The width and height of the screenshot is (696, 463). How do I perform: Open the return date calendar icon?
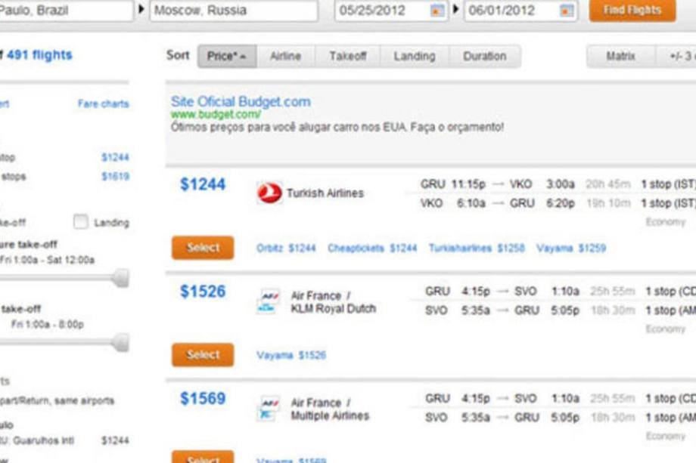coord(567,10)
